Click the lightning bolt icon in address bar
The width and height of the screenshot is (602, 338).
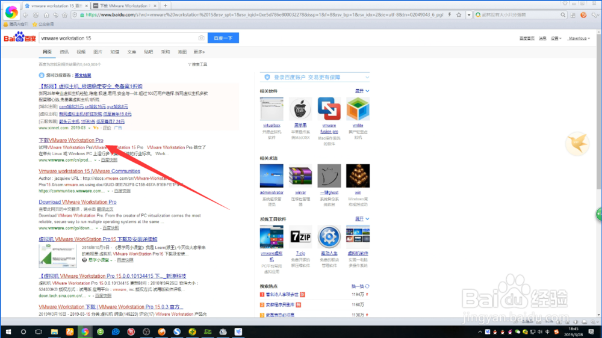pos(450,15)
